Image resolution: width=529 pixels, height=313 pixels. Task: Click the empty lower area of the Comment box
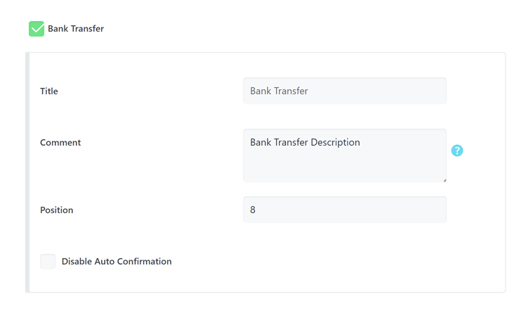tap(344, 169)
